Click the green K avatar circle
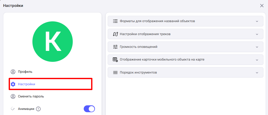Screen dimensions: 268x115 click(53, 41)
